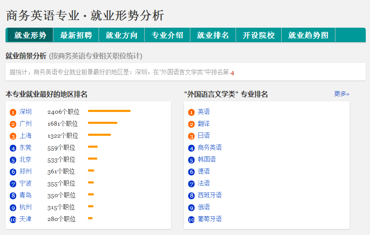The width and height of the screenshot is (370, 235).
Task: Open the 深圳 city link
Action: coord(26,112)
